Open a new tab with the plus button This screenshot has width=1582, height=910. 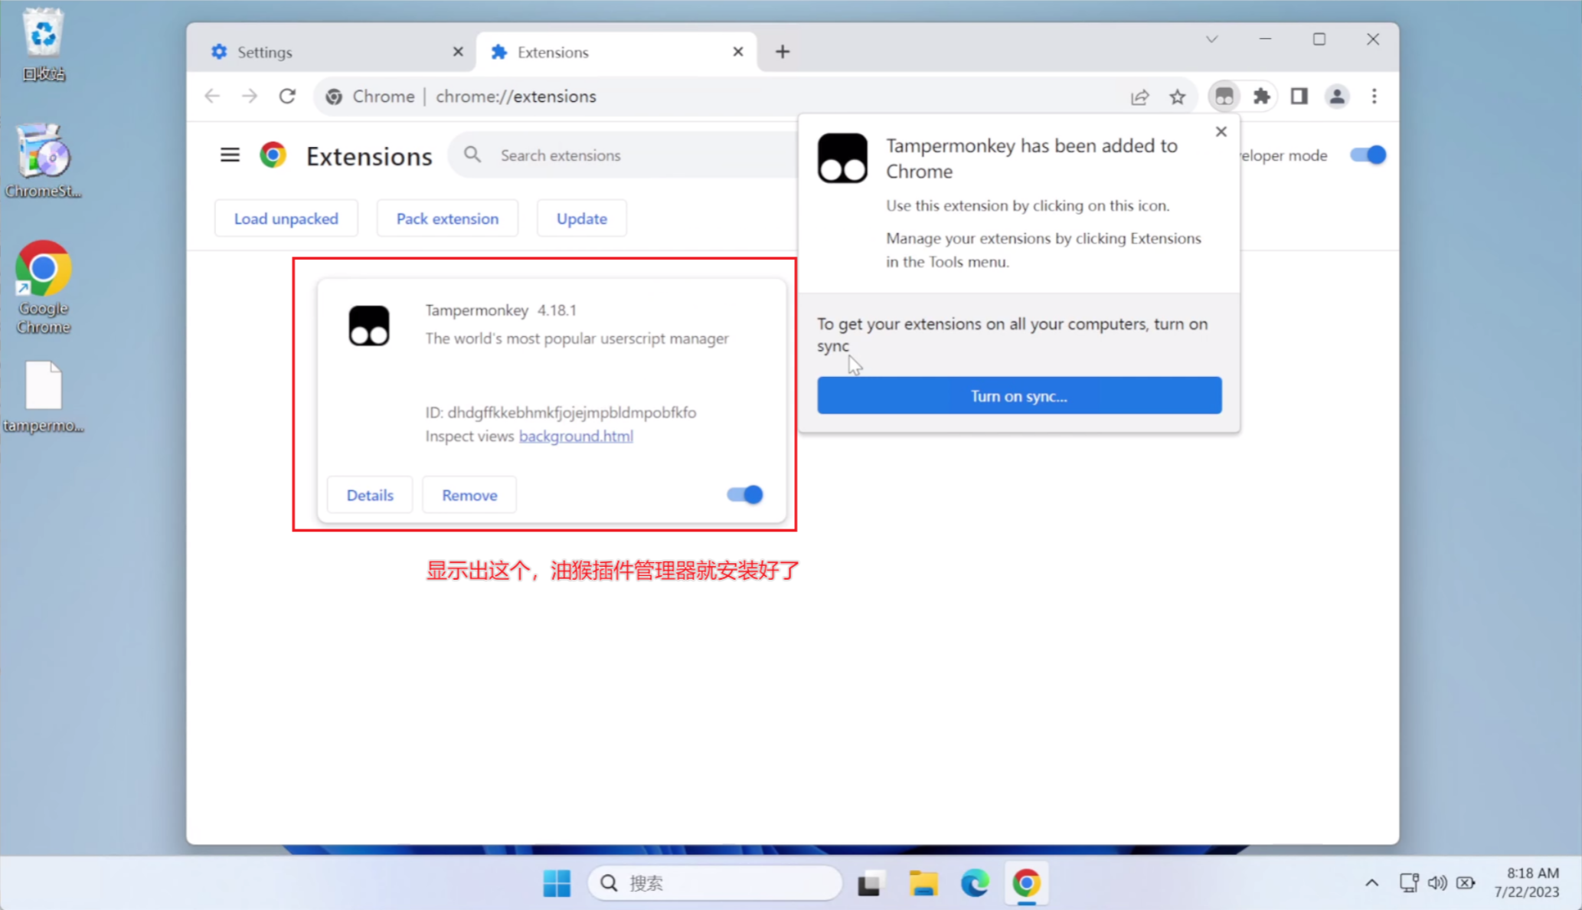pos(783,51)
